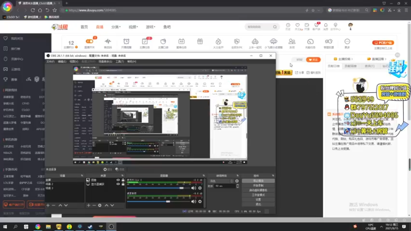Select scene 2 in OBS scenes list
Screen dimensions: 411x231
tap(65, 184)
